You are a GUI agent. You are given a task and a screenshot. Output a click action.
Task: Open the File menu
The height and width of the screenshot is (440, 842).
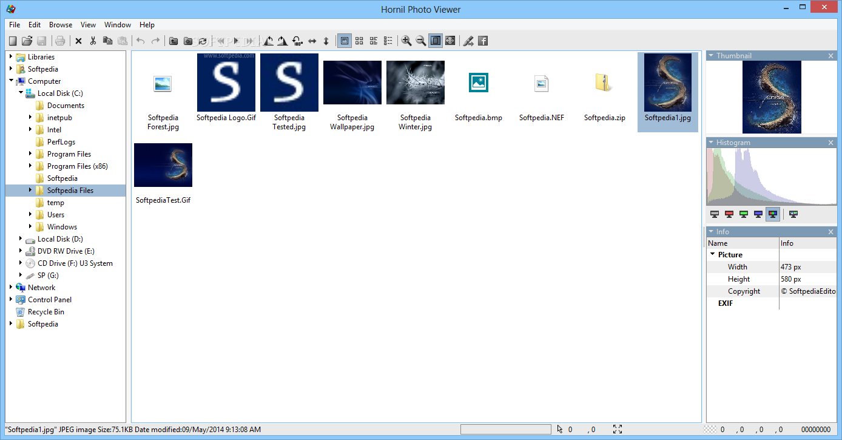tap(15, 25)
